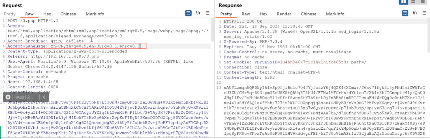The image size is (430, 139).
Task: Switch Request view to the Pretty tab
Action: (x=10, y=14)
